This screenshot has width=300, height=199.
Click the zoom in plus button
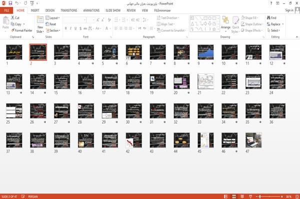pos(282,197)
